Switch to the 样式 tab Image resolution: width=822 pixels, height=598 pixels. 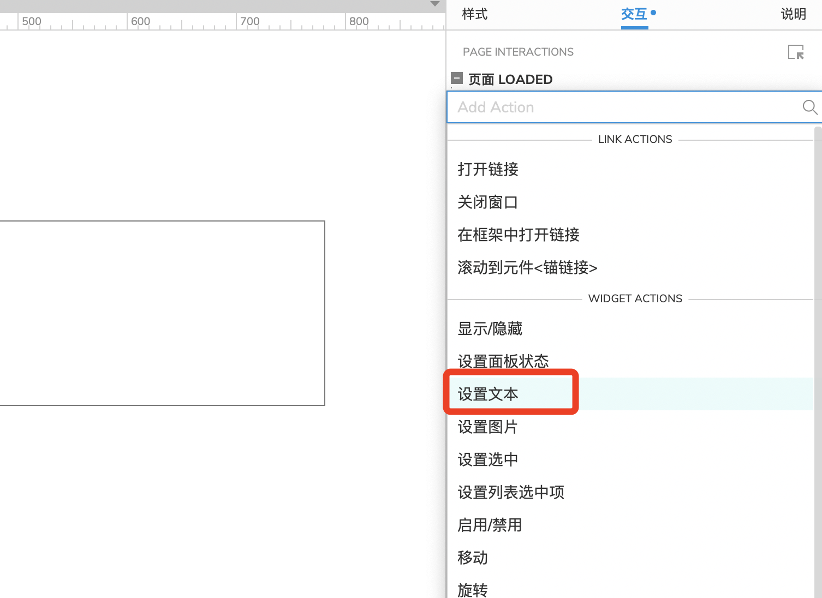[474, 14]
